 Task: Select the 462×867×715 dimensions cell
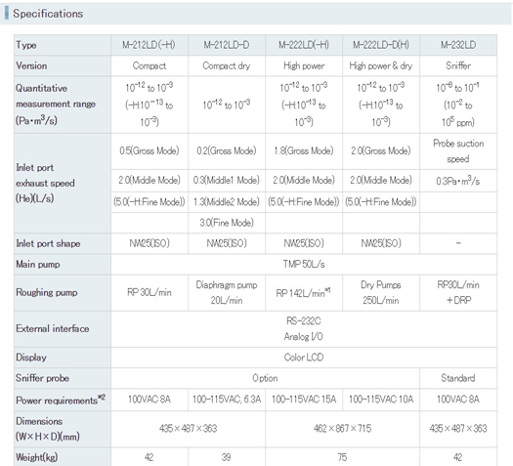[x=343, y=429]
